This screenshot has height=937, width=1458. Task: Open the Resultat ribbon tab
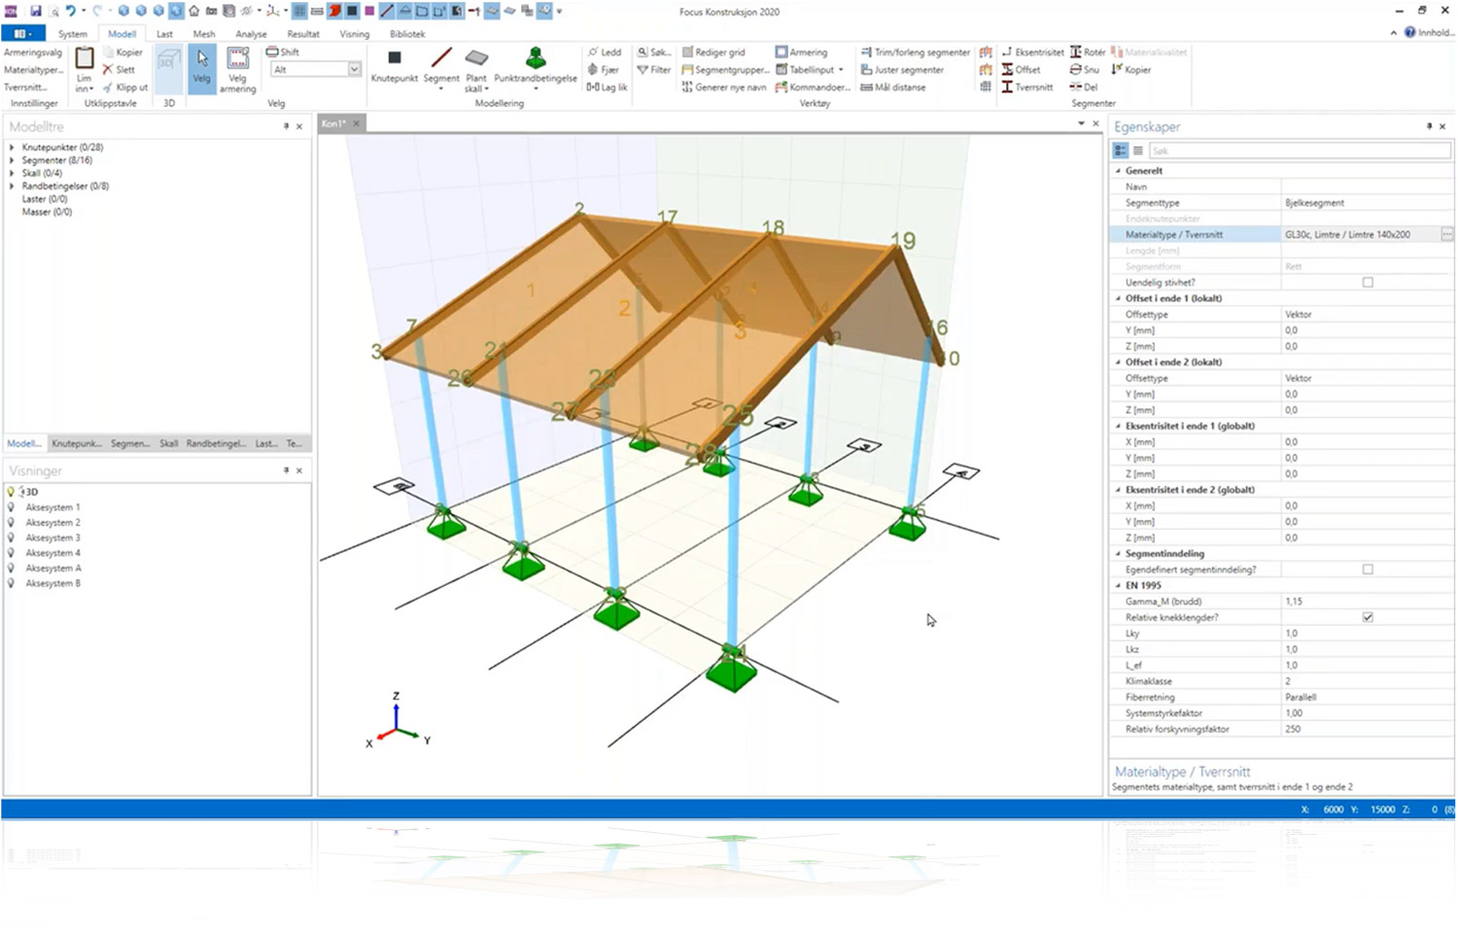[303, 34]
